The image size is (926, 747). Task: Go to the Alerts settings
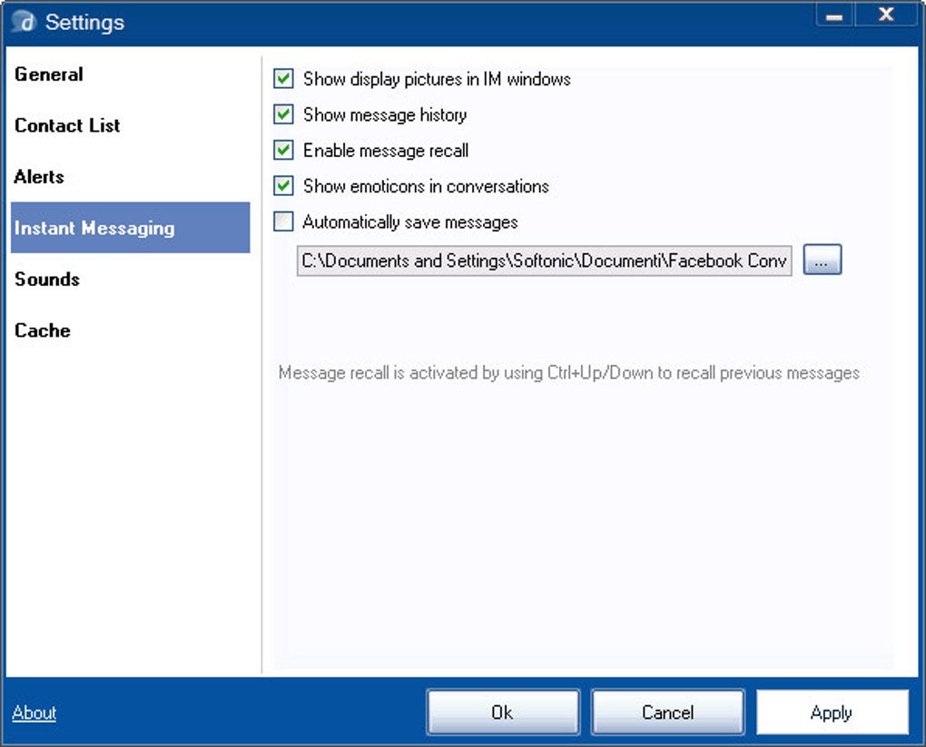coord(39,176)
